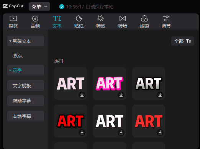The image size is (200, 149).
Task: Click the 智能字幕 smart captions button
Action: click(26, 101)
